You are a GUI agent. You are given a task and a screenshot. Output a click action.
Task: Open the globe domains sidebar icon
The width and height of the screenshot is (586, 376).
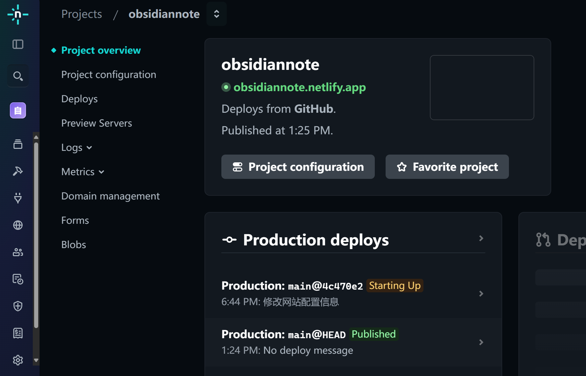point(18,225)
